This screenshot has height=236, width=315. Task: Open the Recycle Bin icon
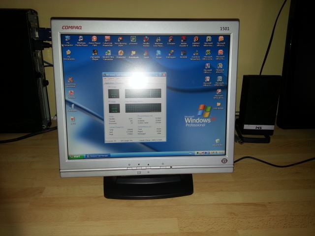pyautogui.click(x=218, y=142)
